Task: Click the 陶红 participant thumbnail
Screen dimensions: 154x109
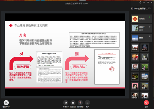Action: pyautogui.click(x=145, y=67)
